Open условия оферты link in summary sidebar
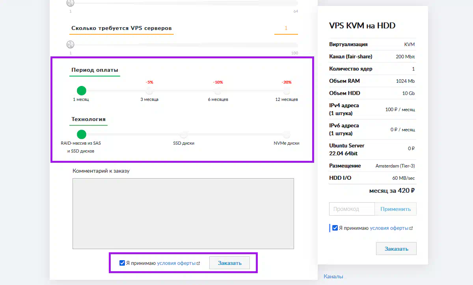 389,228
